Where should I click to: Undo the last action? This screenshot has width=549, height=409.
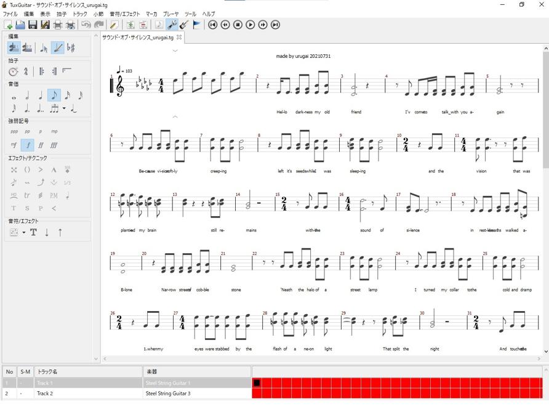(x=86, y=25)
